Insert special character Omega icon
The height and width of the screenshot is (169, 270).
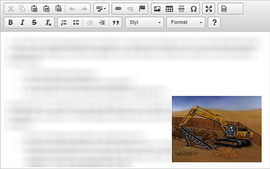pyautogui.click(x=194, y=8)
